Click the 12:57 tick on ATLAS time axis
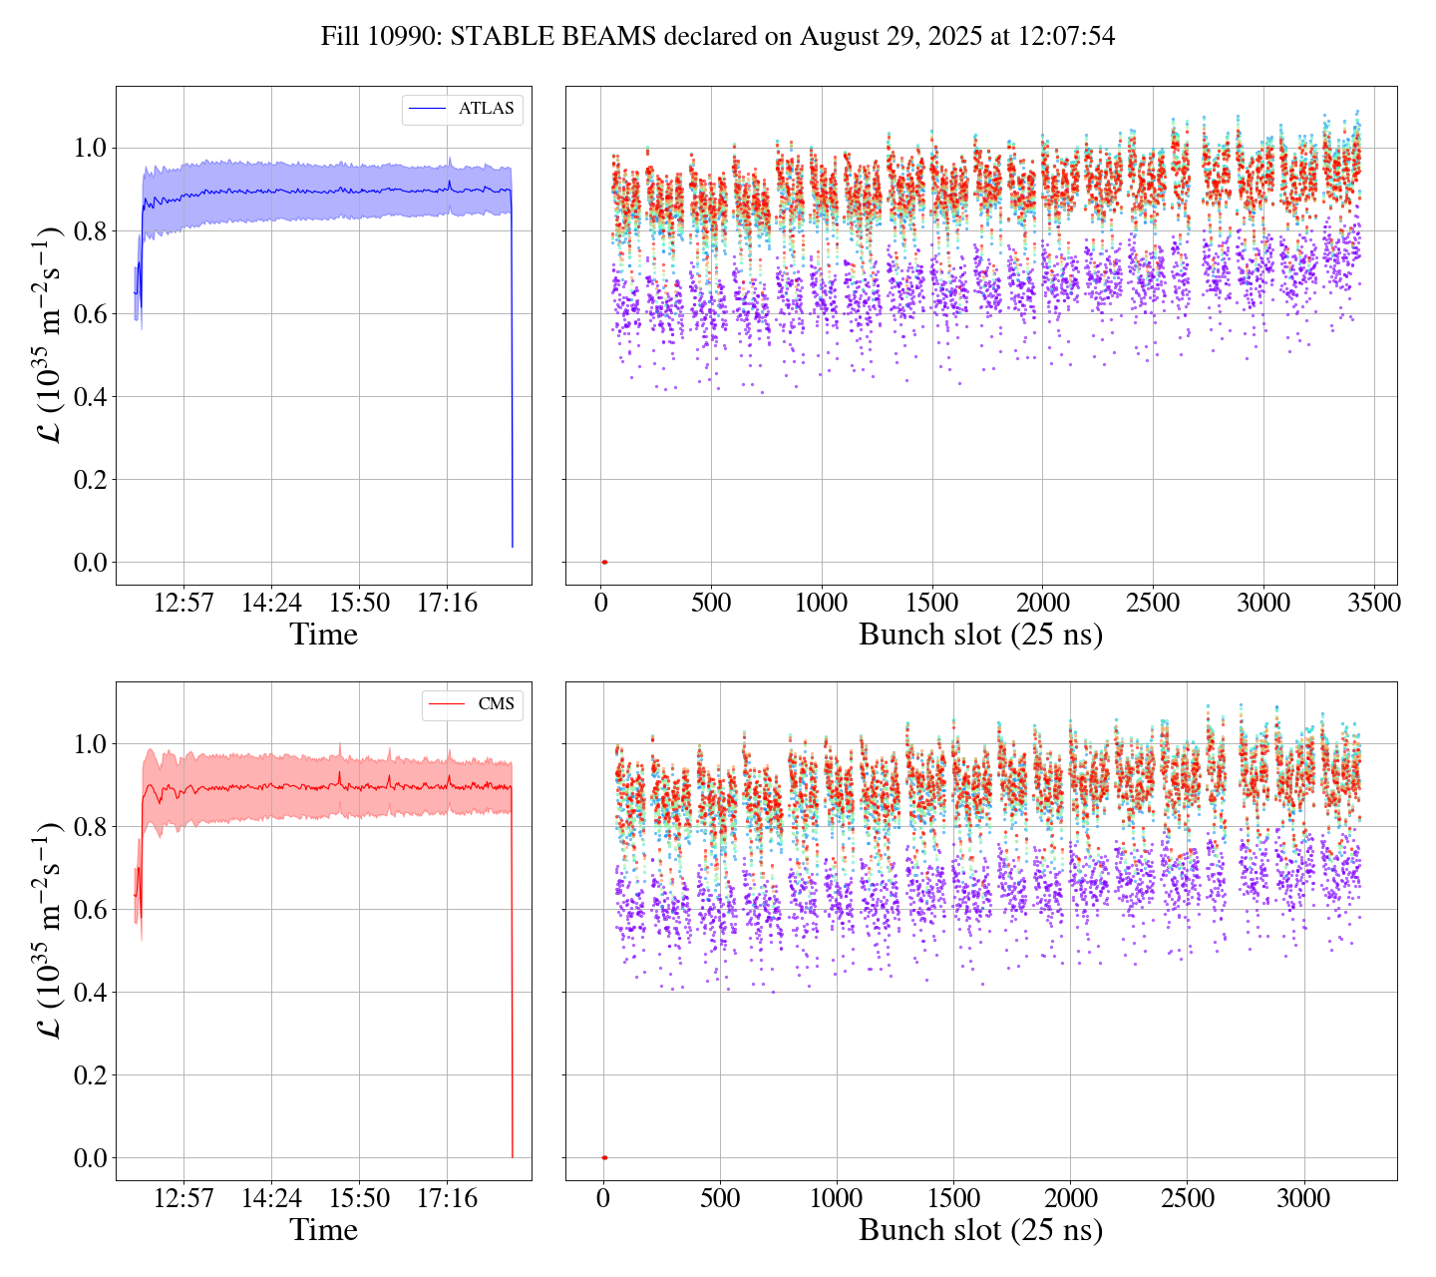Screen dimensions: 1436x1277 click(183, 603)
